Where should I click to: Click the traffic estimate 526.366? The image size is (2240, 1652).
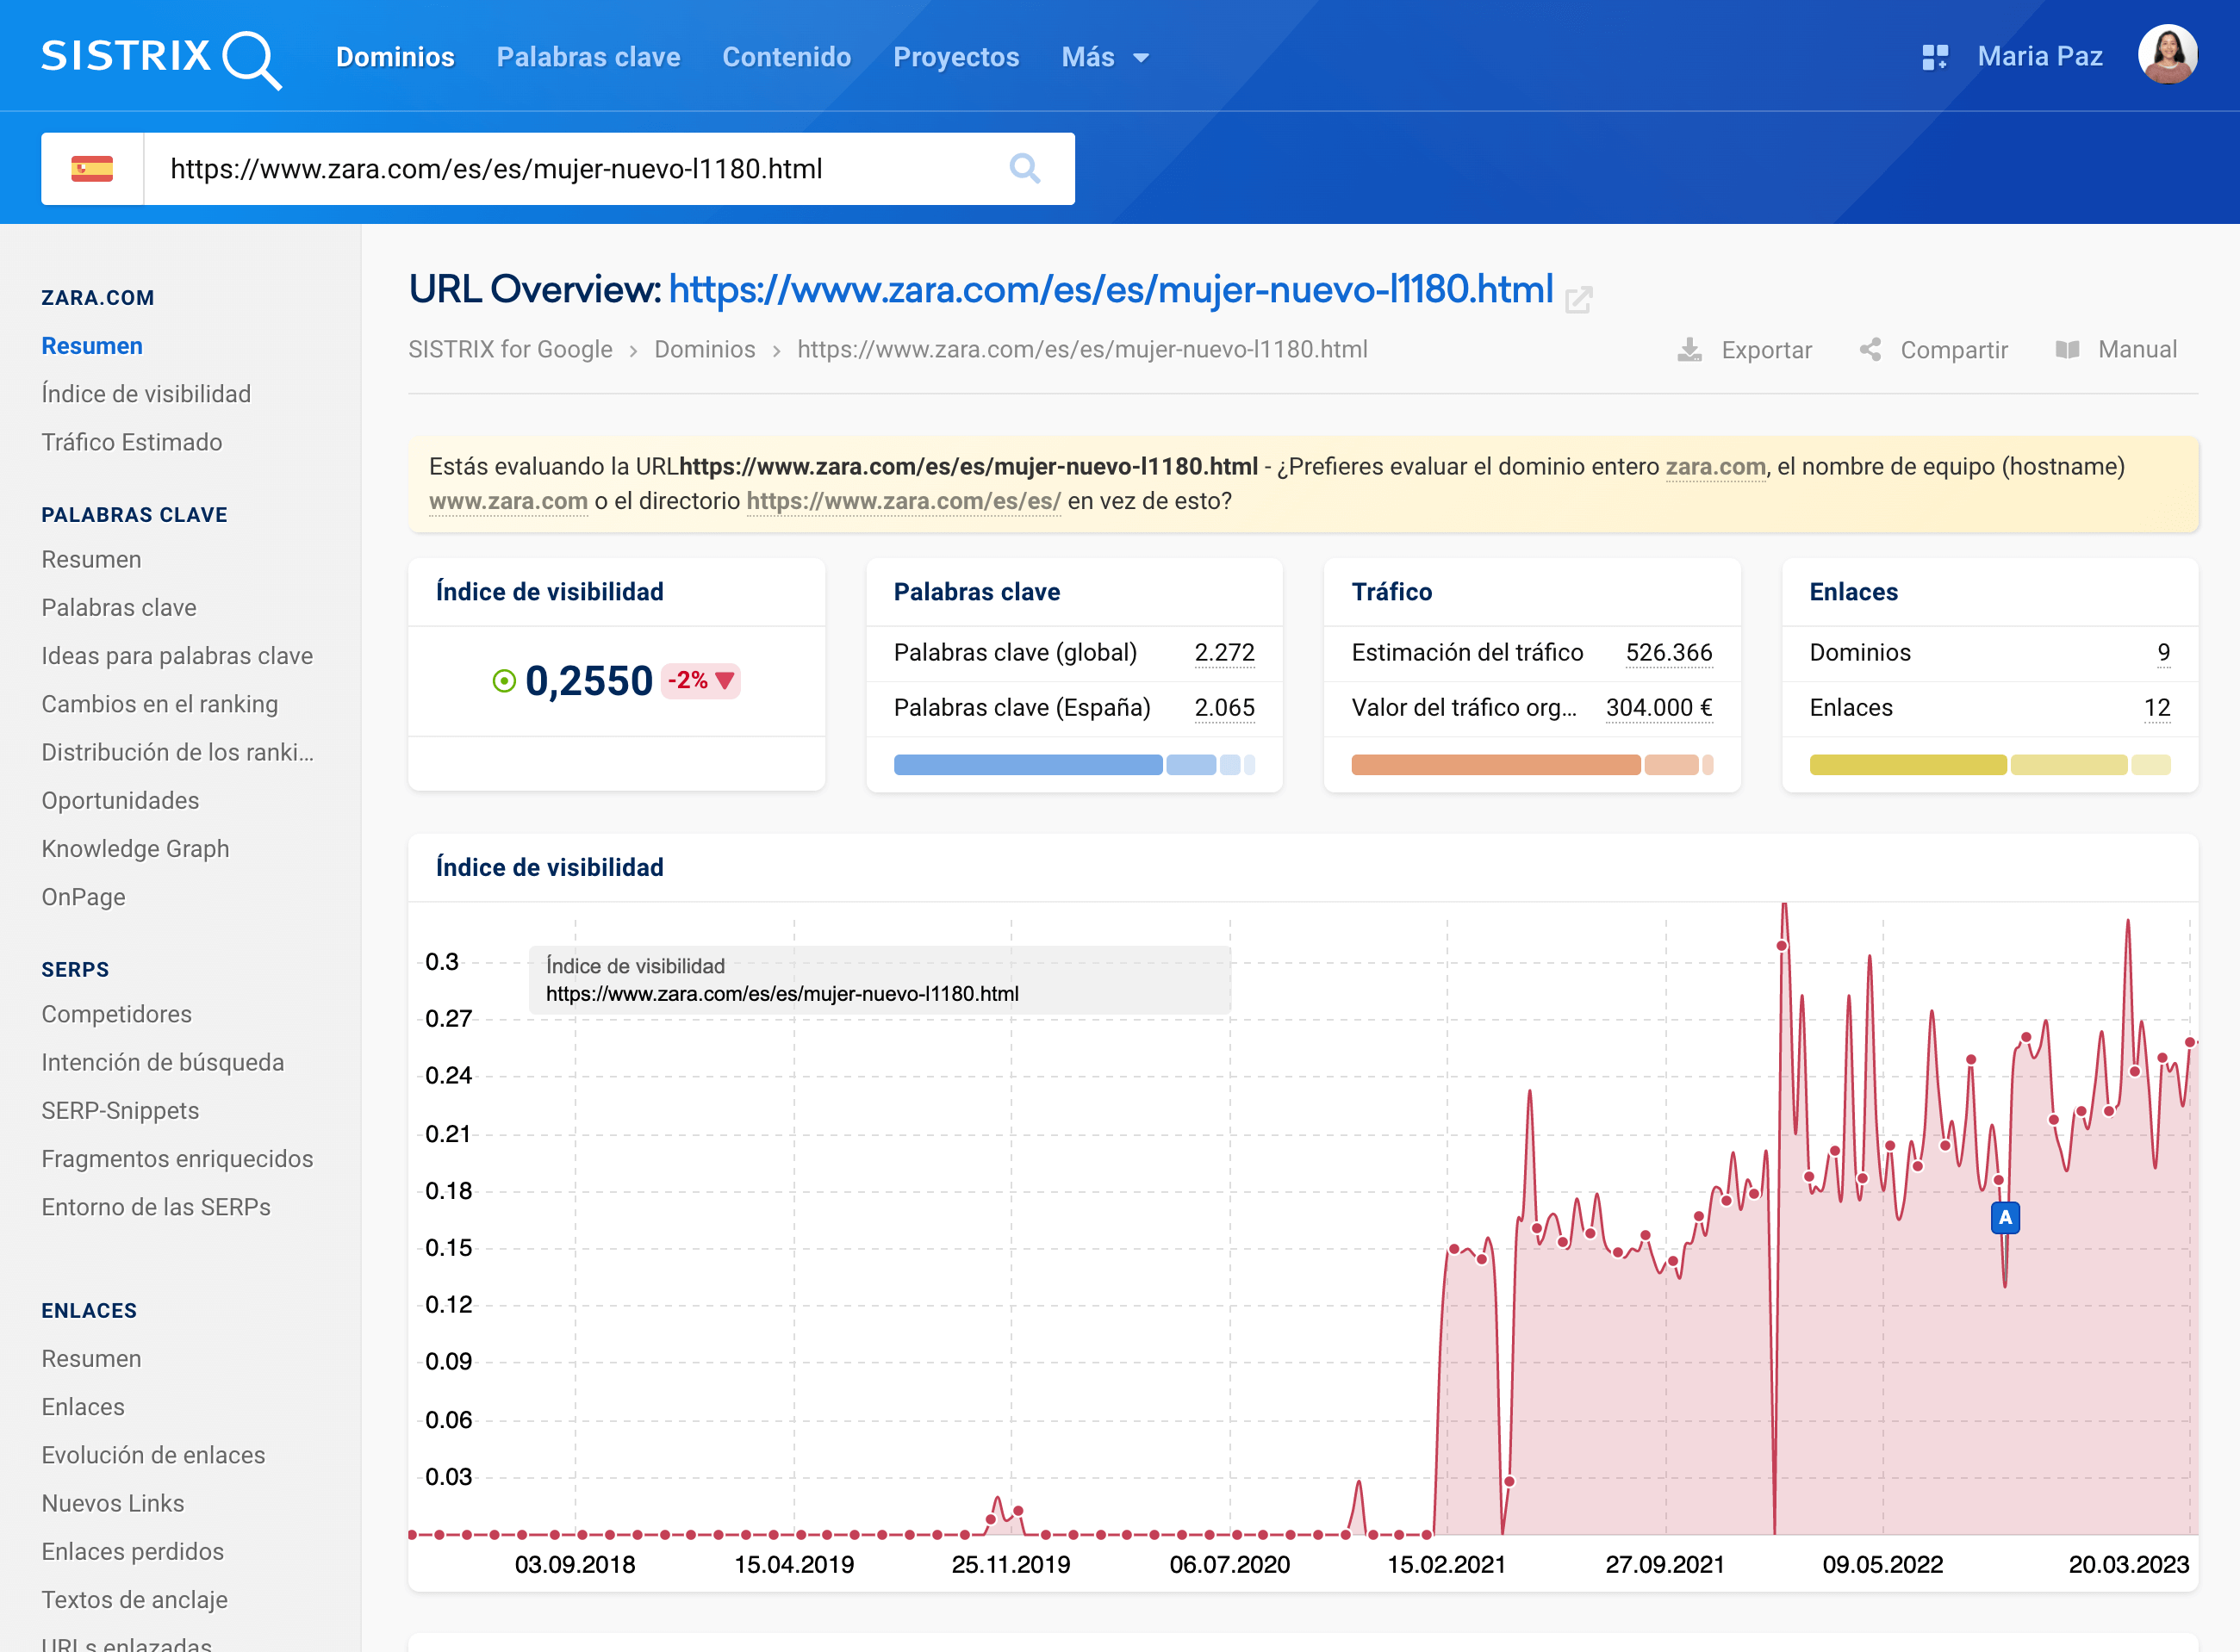[x=1668, y=652]
